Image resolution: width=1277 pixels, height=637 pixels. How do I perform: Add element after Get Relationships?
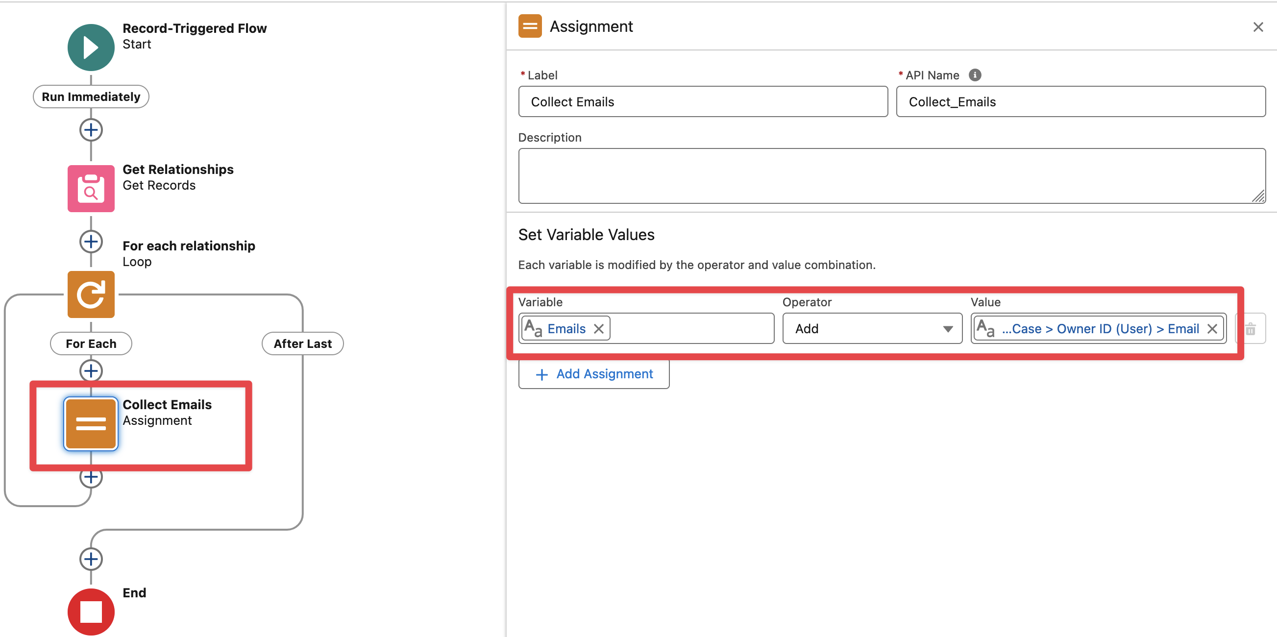91,242
